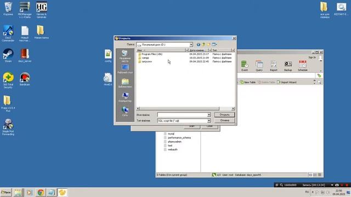The height and width of the screenshot is (197, 351).
Task: Expand Navicat toolbar overflow arrow
Action: pyautogui.click(x=320, y=71)
